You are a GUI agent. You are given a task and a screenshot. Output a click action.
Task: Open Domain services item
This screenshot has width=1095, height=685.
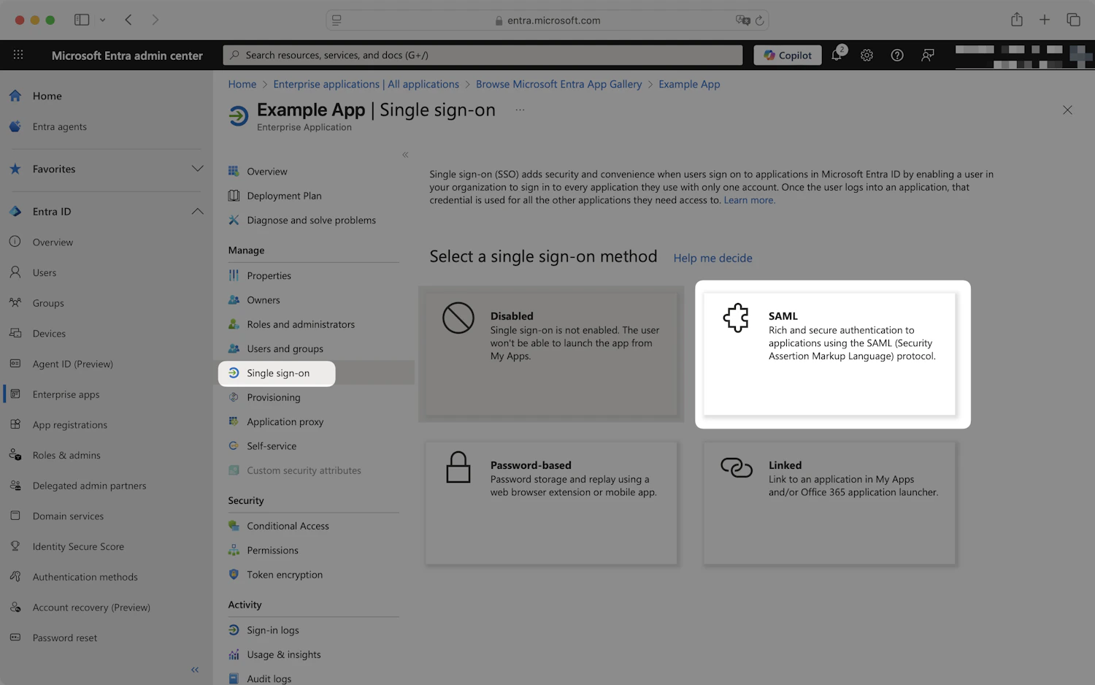(x=68, y=516)
